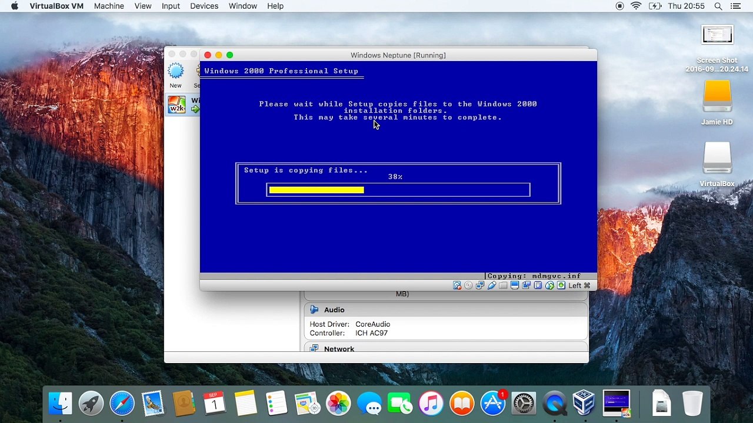Open Trash from the Dock

coord(692,403)
